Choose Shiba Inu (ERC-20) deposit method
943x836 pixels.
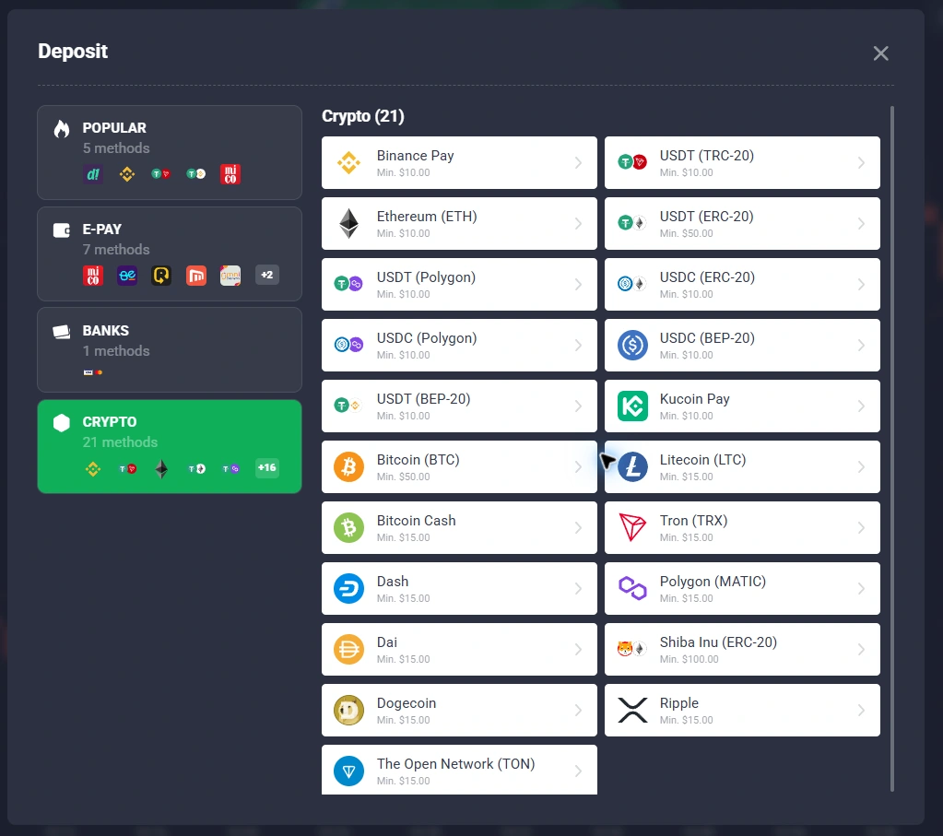tap(742, 650)
